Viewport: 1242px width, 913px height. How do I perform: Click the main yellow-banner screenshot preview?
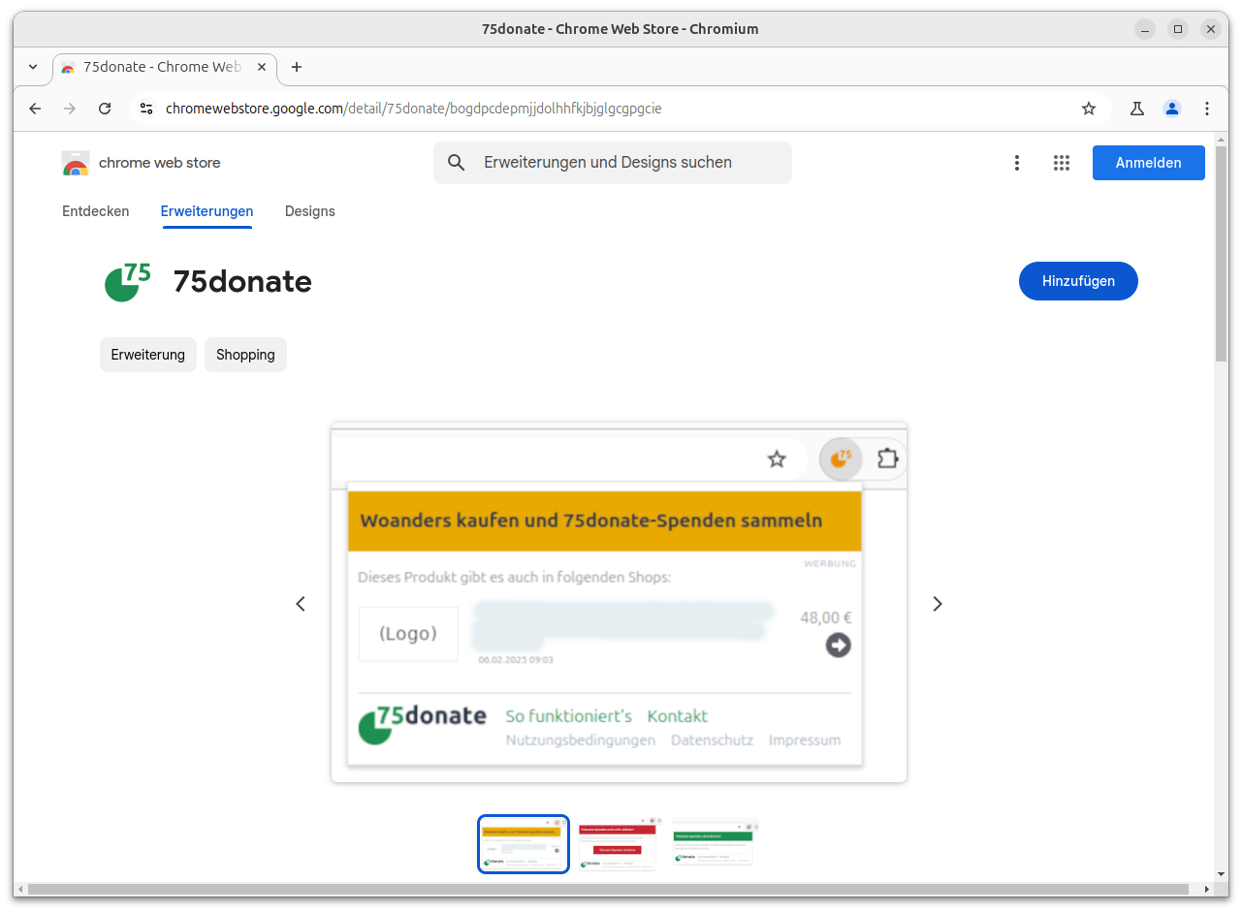[619, 602]
